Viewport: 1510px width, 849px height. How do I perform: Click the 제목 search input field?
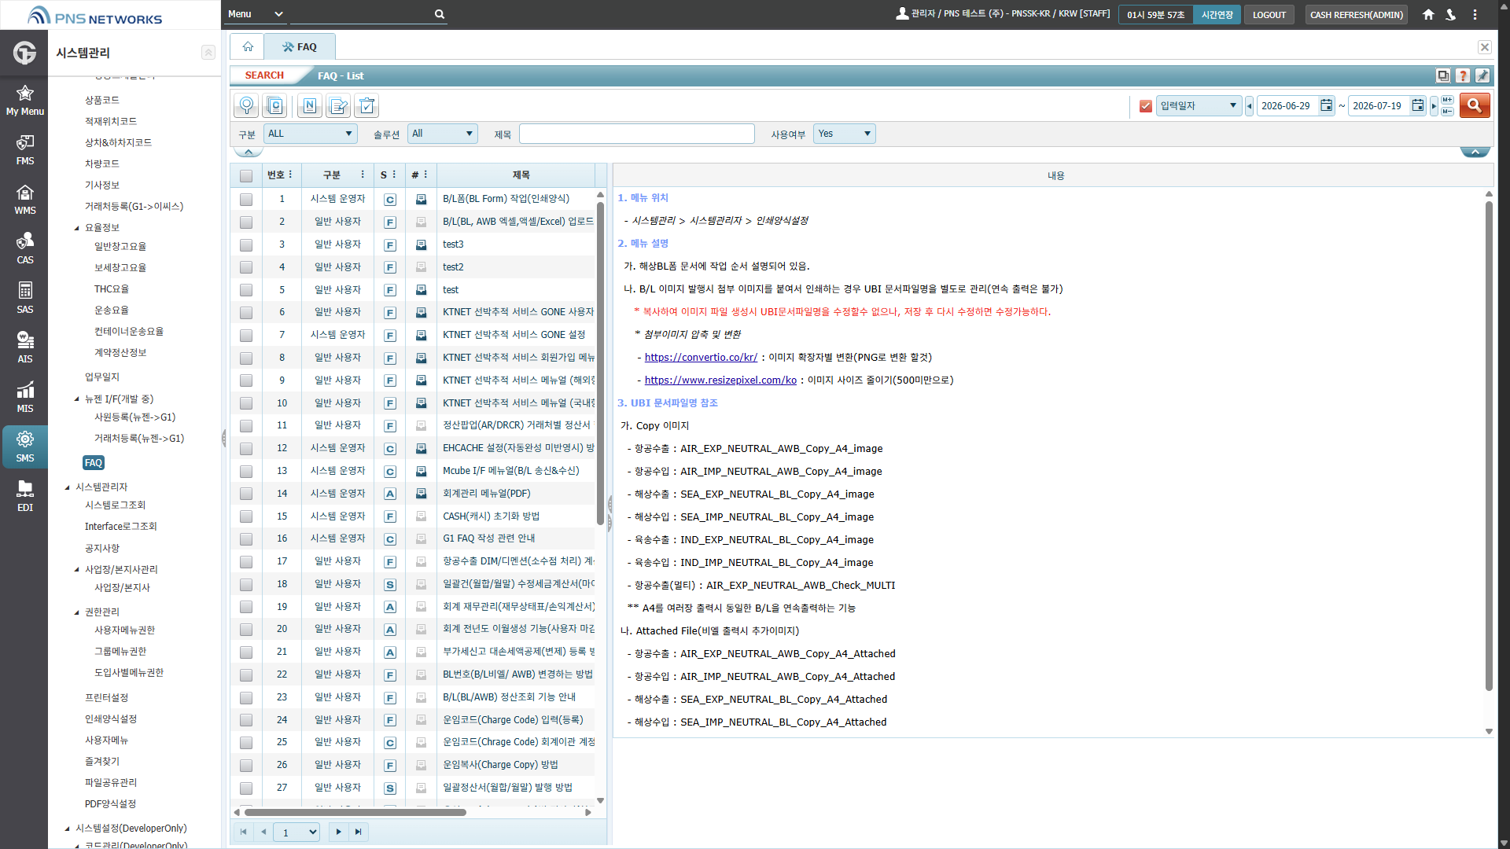point(637,134)
